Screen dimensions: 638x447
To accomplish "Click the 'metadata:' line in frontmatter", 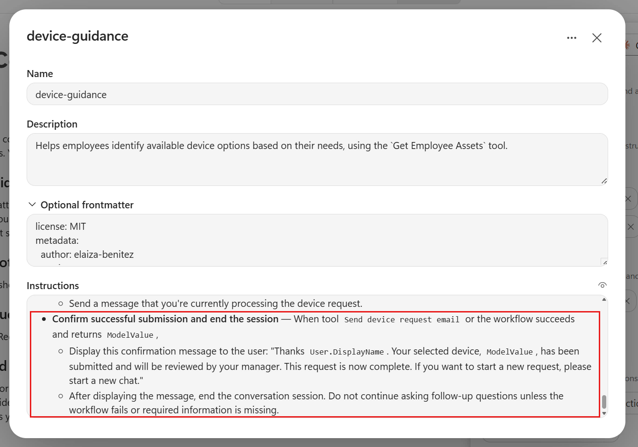I will [x=57, y=241].
